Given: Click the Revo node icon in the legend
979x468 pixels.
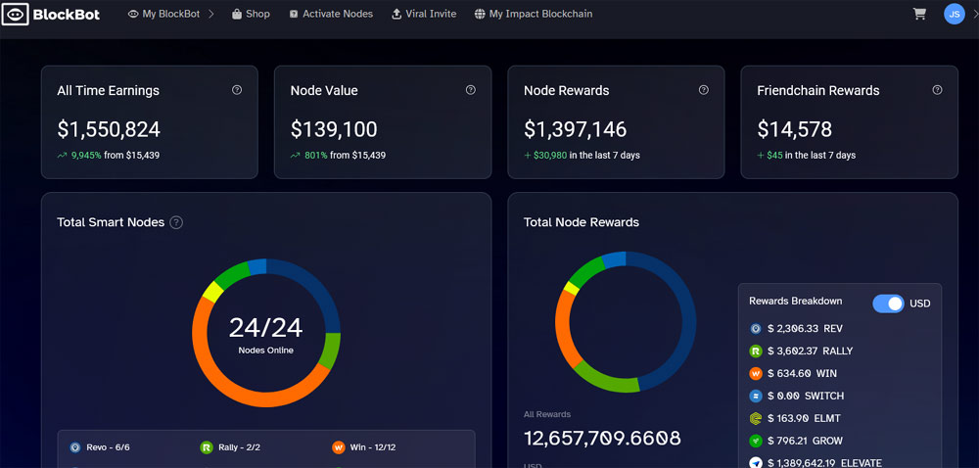Looking at the screenshot, I should 75,447.
